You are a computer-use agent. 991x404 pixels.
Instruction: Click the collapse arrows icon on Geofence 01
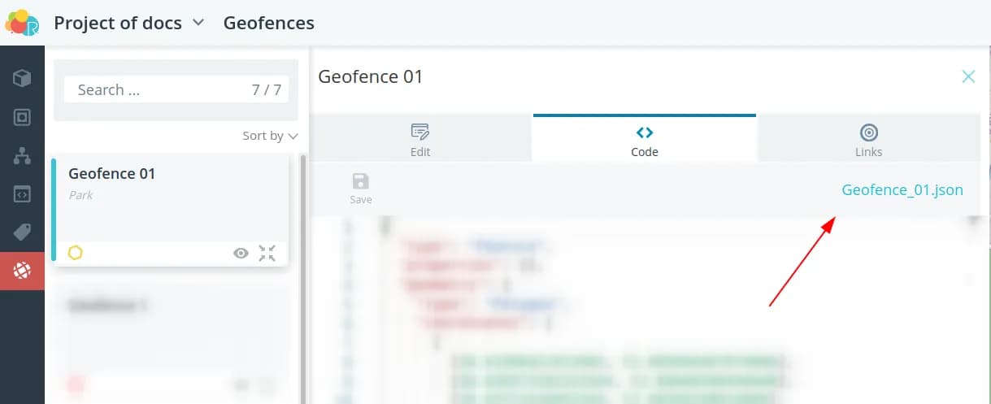tap(267, 253)
